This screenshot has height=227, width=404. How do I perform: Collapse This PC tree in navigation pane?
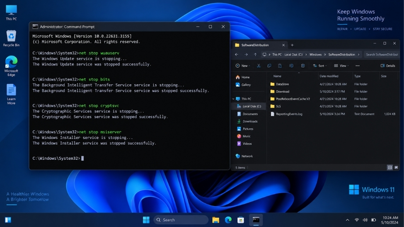(x=233, y=99)
